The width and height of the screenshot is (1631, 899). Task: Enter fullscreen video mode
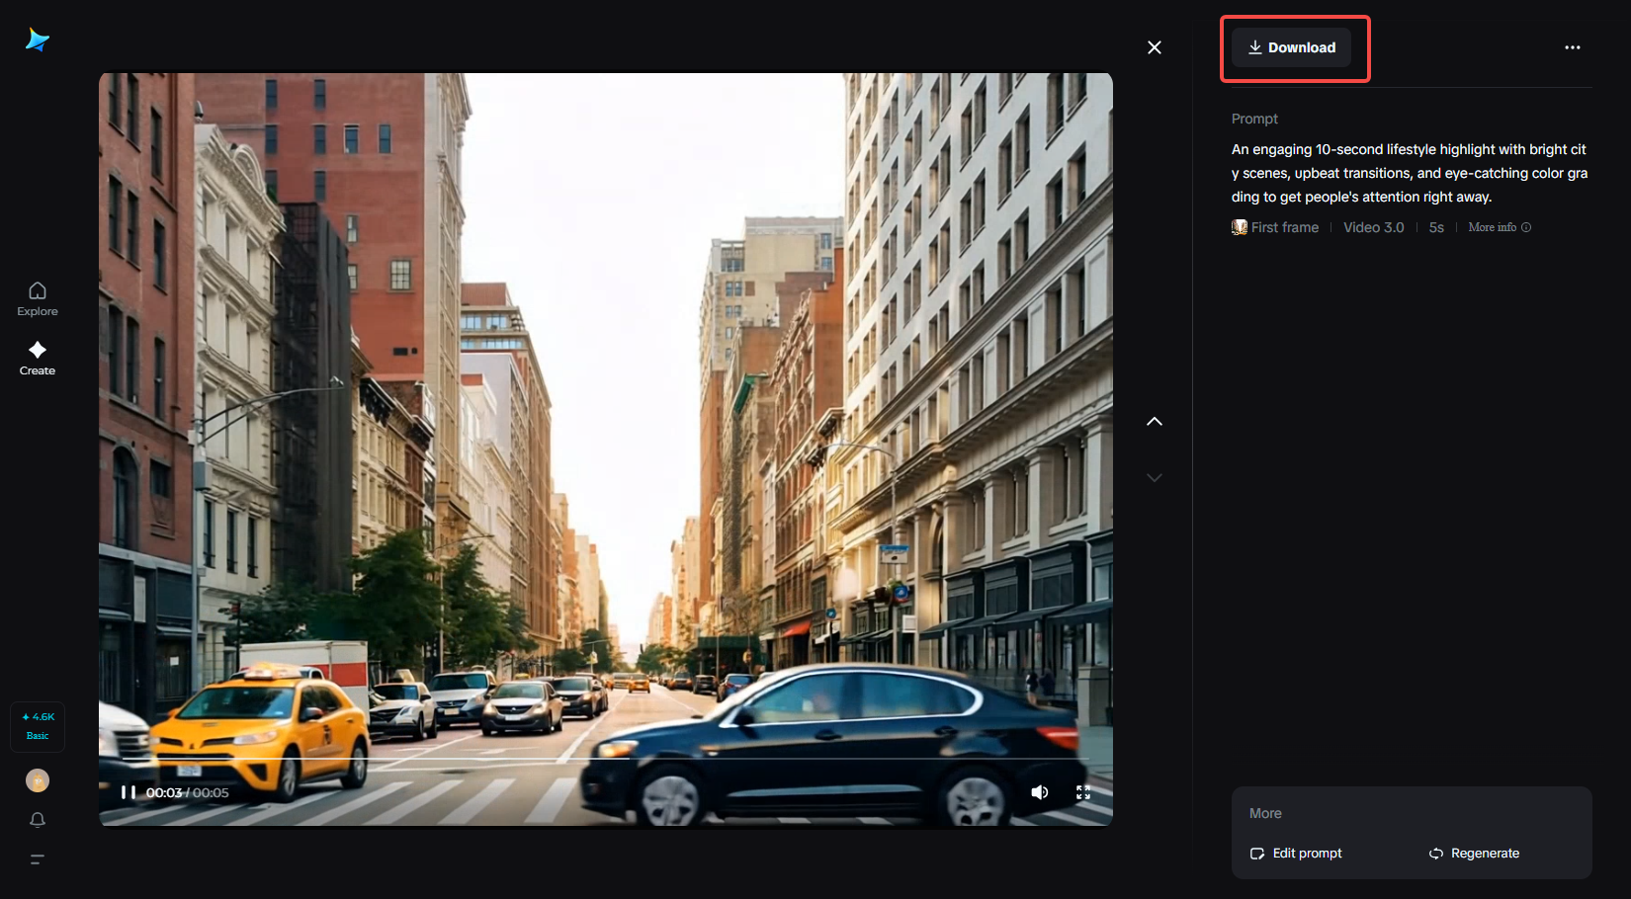coord(1083,792)
